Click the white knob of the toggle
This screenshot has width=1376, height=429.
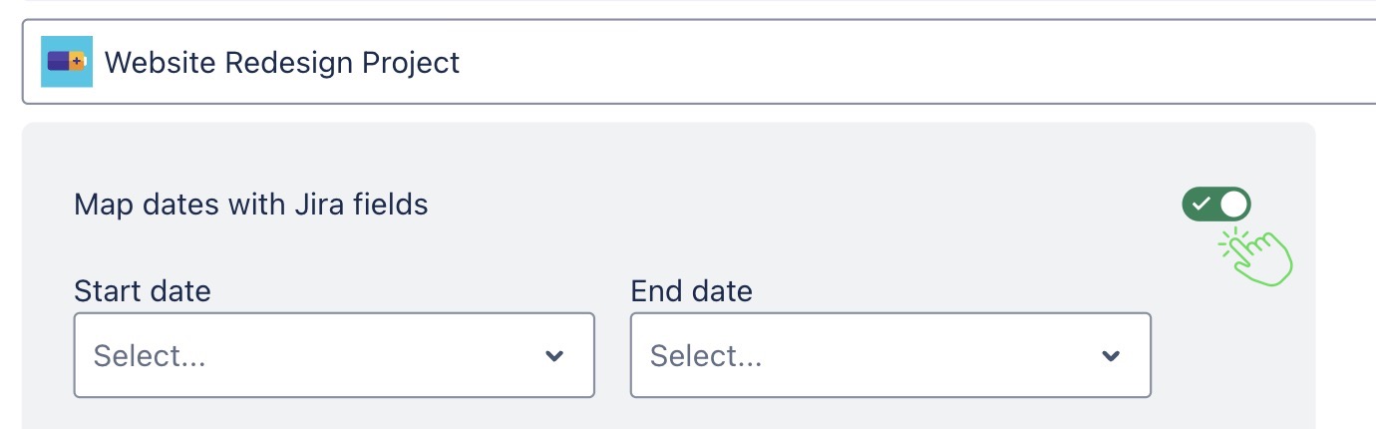(1233, 205)
